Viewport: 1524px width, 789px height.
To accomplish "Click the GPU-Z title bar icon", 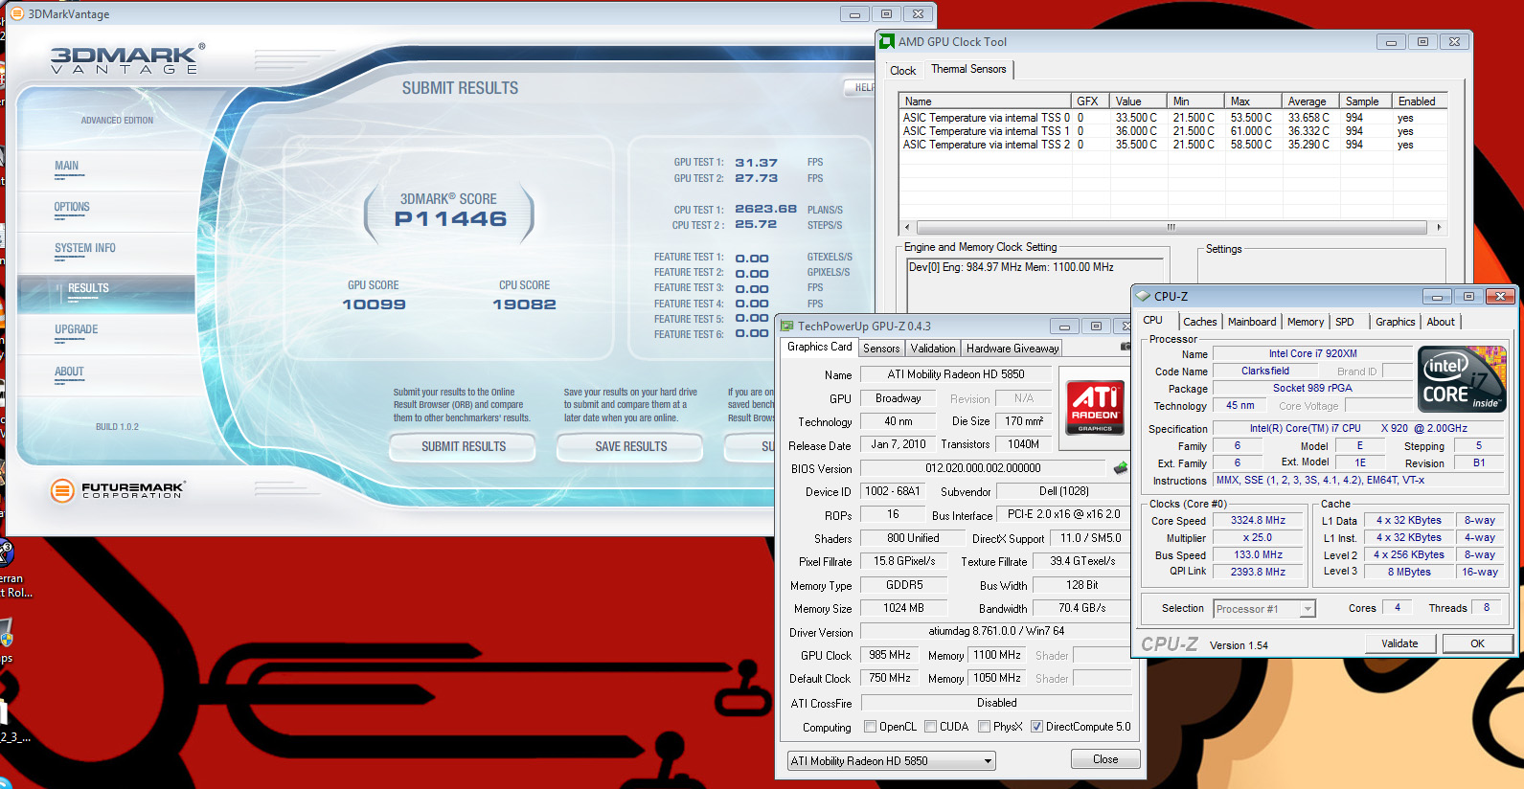I will [x=787, y=327].
